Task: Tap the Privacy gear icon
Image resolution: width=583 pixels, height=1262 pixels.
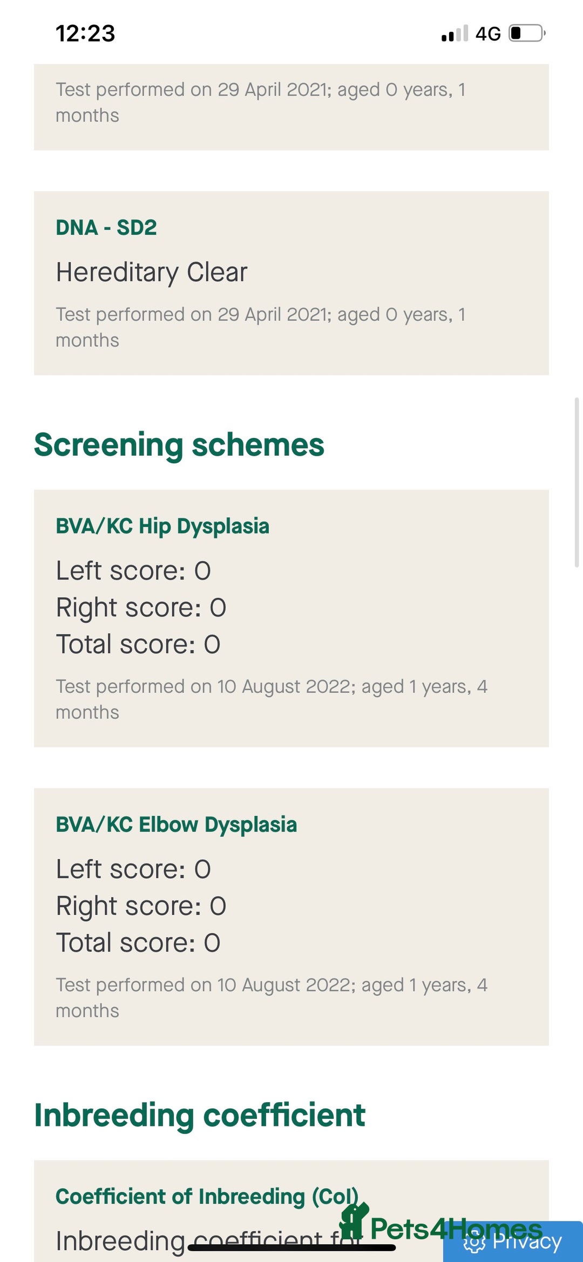Action: tap(474, 1243)
